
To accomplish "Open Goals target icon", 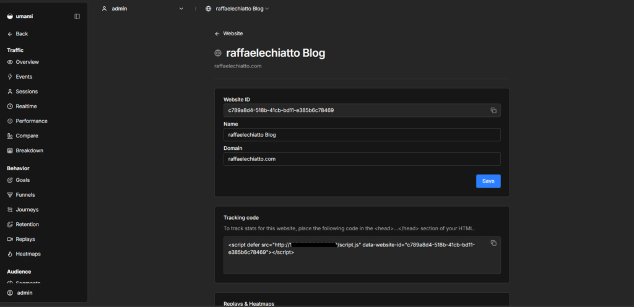I will (10, 180).
